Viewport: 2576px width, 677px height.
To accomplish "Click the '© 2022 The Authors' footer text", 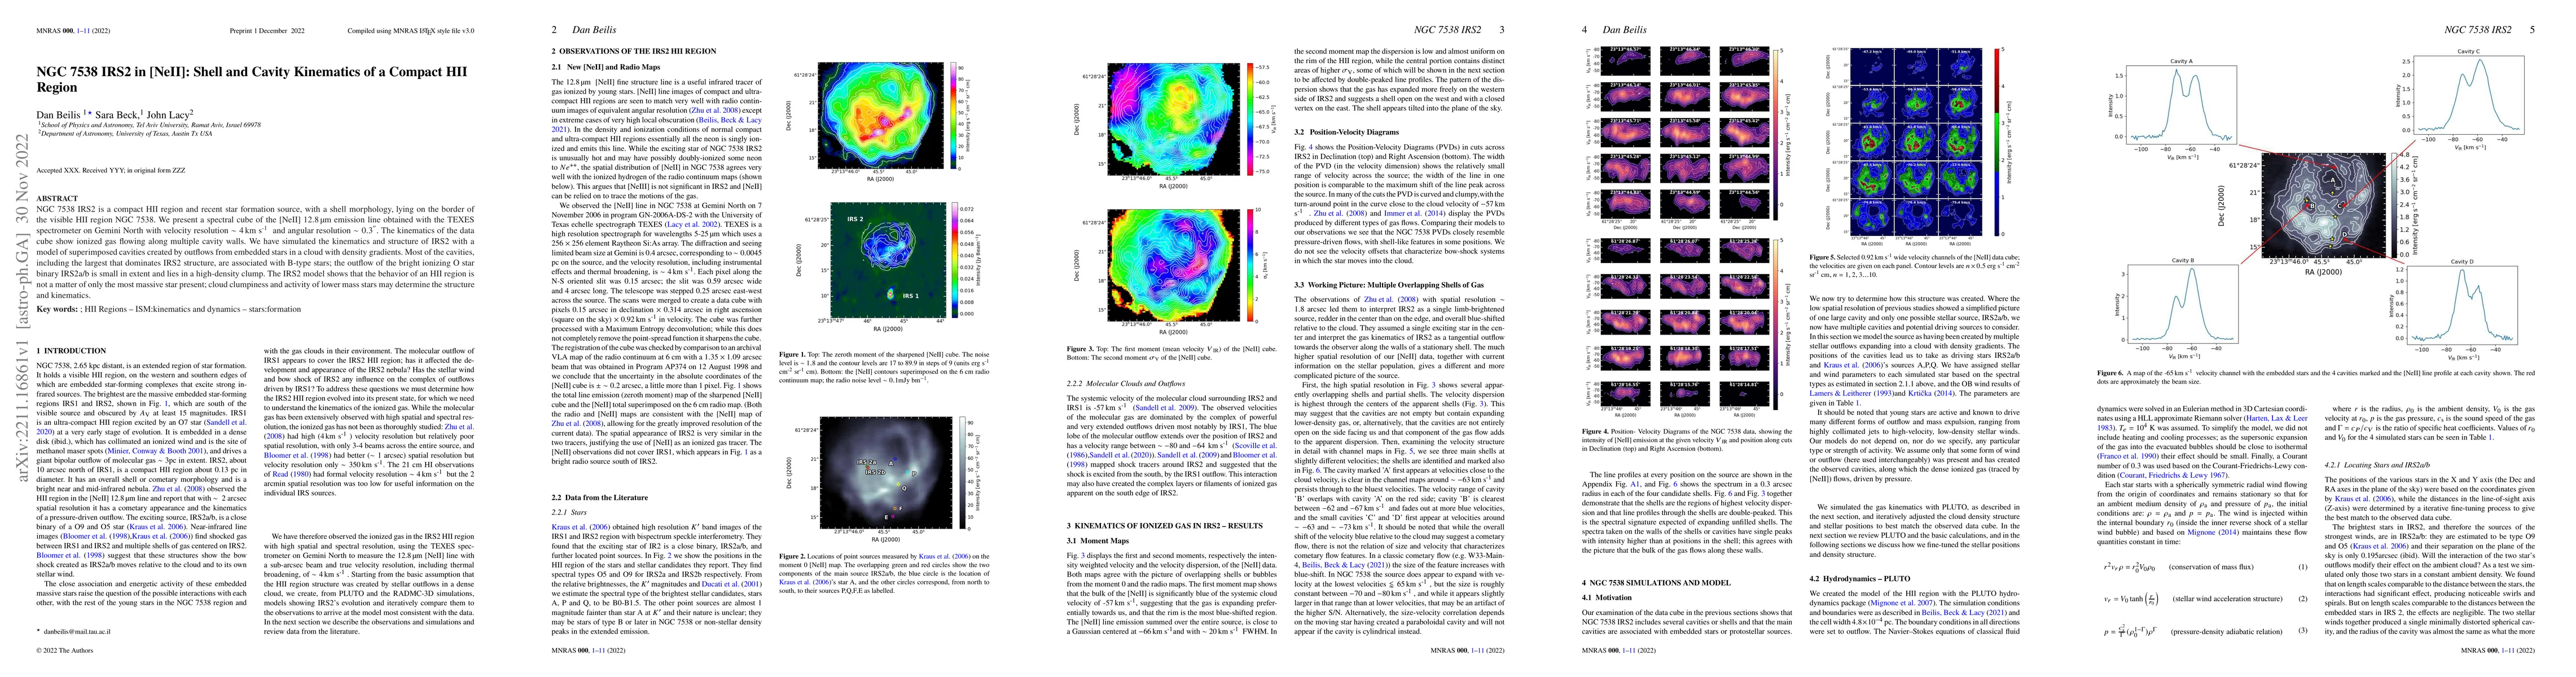I will 64,650.
